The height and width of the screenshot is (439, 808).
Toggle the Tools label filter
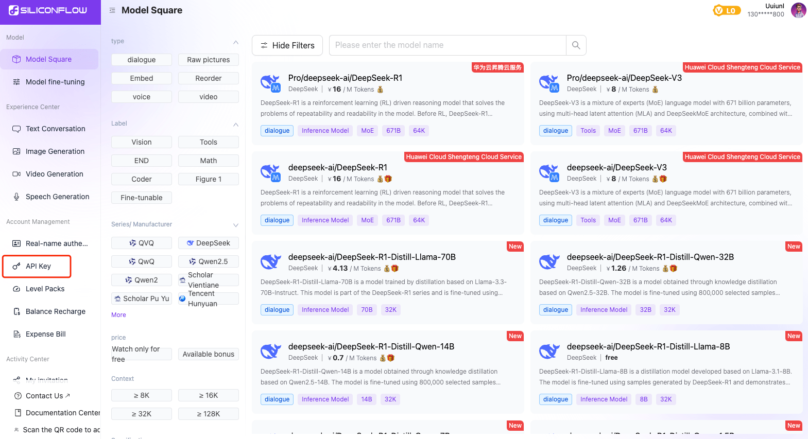click(x=209, y=142)
